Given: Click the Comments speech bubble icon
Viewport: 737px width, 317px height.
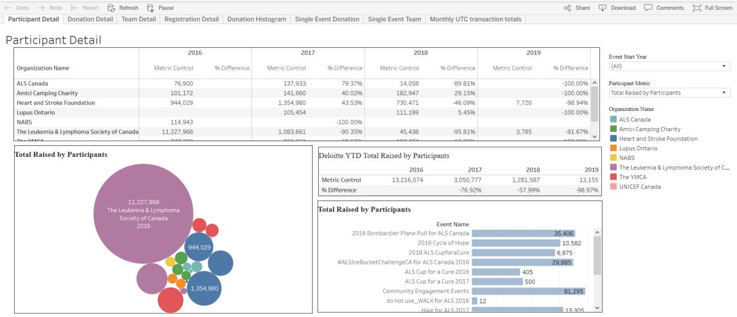Looking at the screenshot, I should pos(648,8).
